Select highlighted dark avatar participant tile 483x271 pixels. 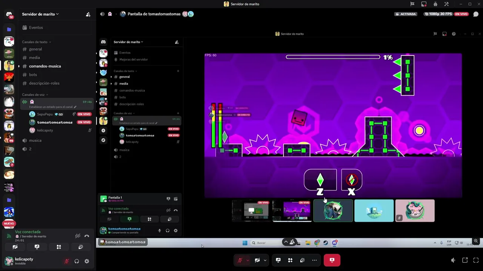tap(333, 210)
